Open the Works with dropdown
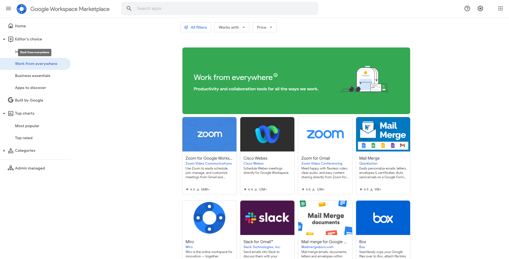 pos(232,27)
